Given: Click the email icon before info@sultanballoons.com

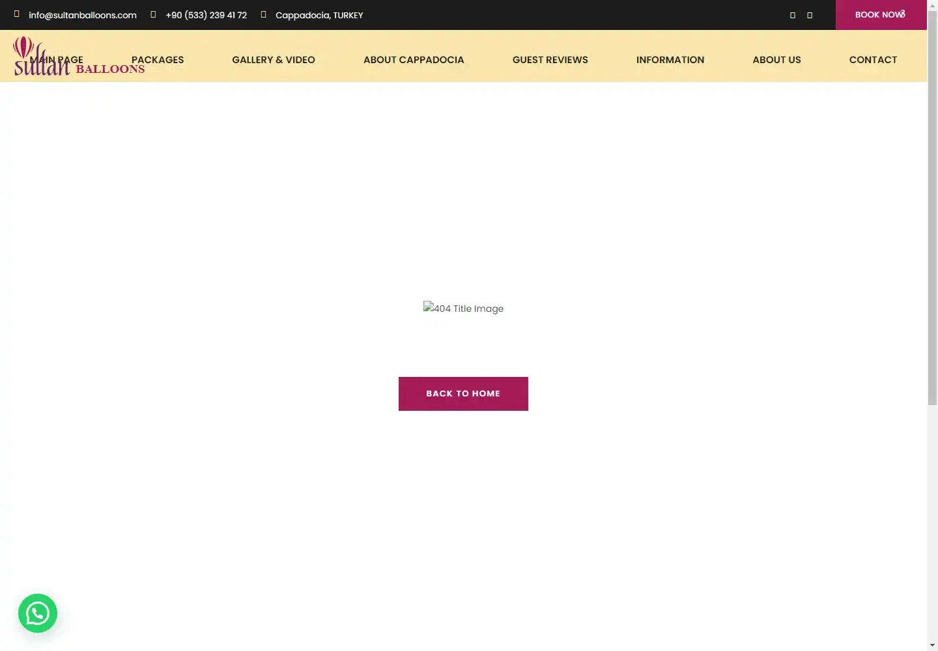Looking at the screenshot, I should pos(17,14).
